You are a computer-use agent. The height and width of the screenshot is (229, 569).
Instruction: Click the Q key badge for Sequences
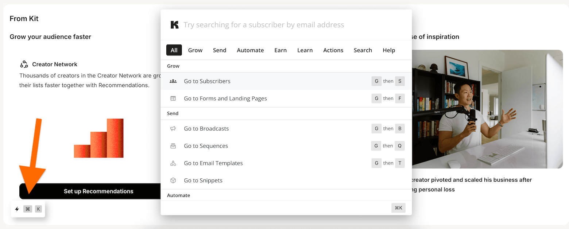(400, 146)
